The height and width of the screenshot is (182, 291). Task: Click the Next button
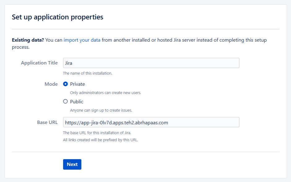point(72,164)
